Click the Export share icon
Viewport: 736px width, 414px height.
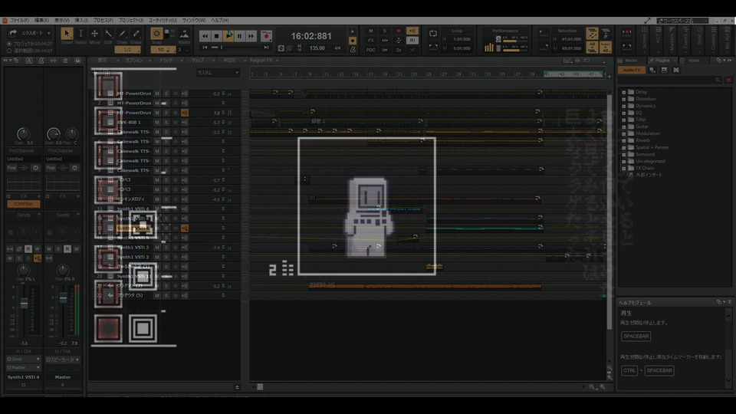click(13, 33)
